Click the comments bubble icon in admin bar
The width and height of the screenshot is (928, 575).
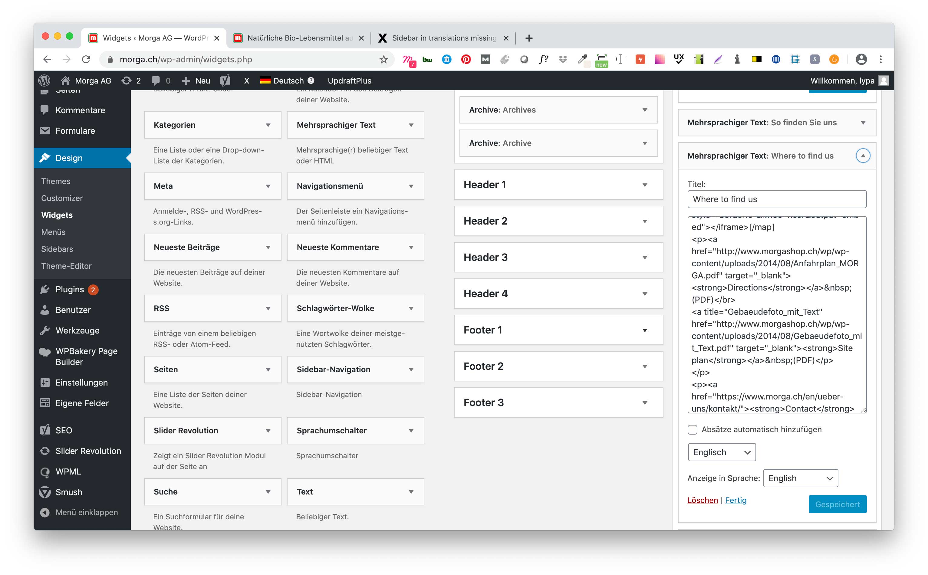(156, 80)
